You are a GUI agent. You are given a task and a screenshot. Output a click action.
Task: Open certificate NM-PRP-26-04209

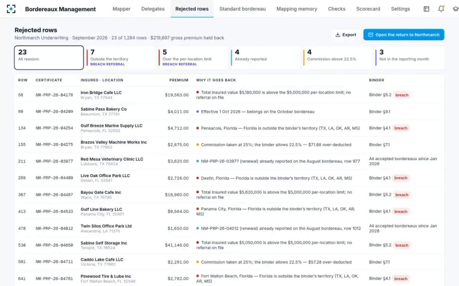click(x=54, y=112)
